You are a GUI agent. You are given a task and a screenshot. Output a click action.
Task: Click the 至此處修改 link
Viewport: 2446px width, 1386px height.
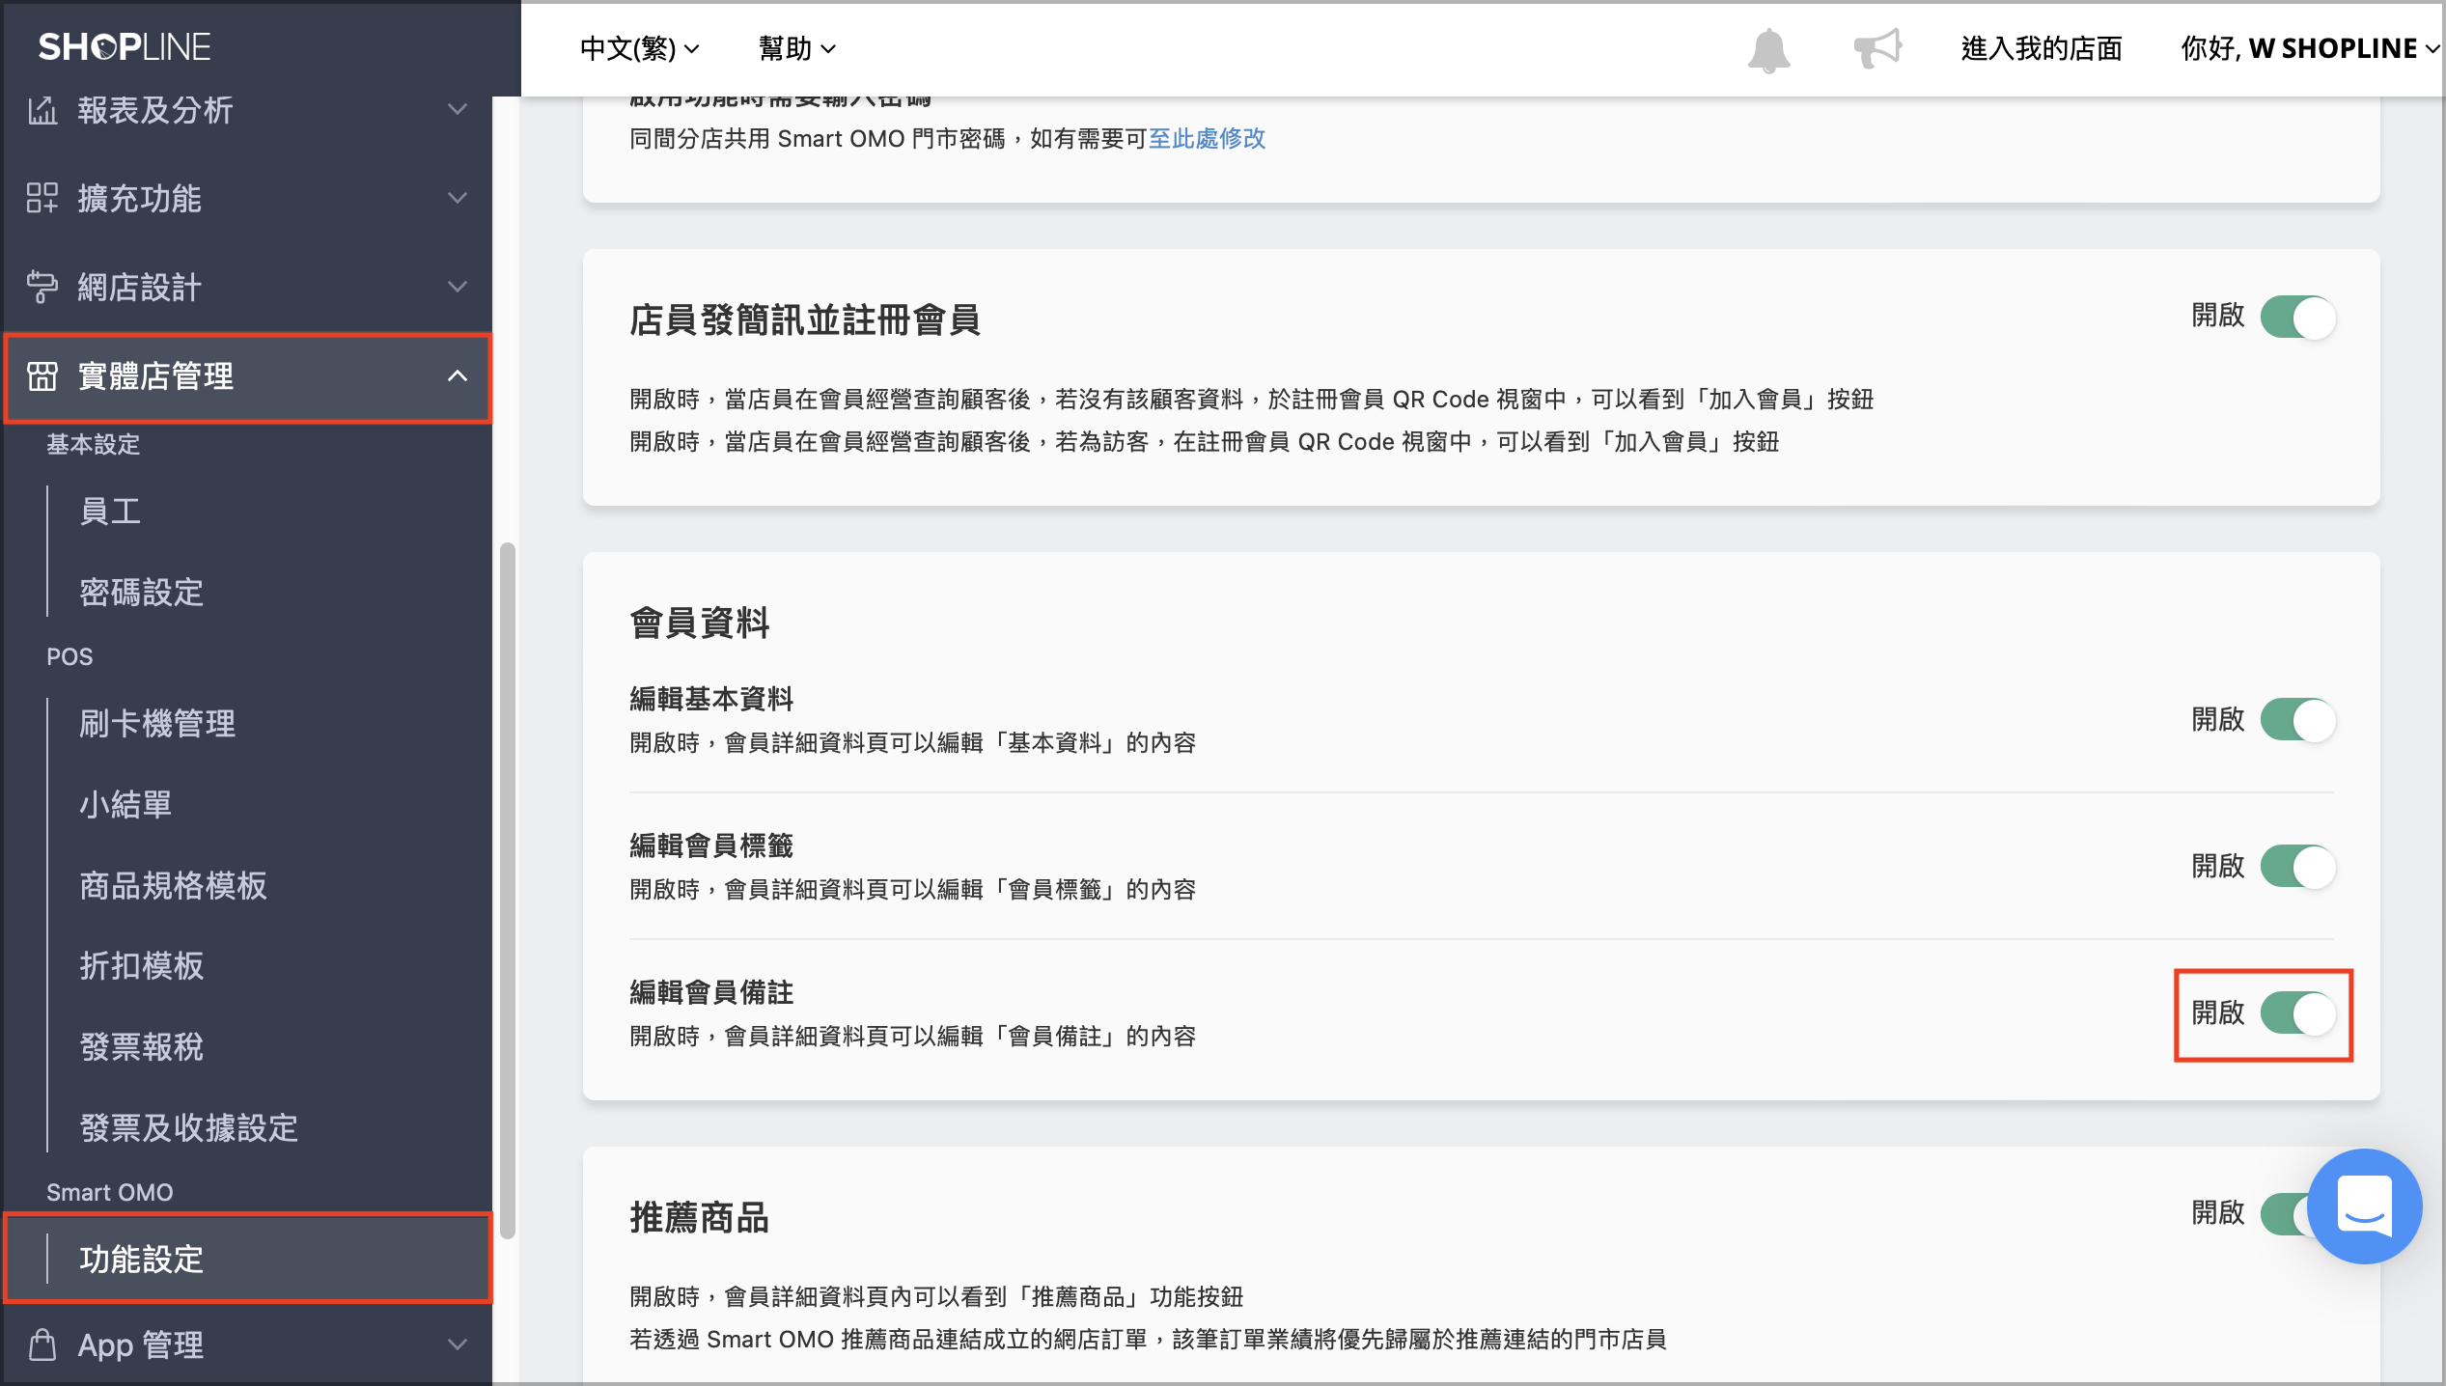pos(1207,139)
